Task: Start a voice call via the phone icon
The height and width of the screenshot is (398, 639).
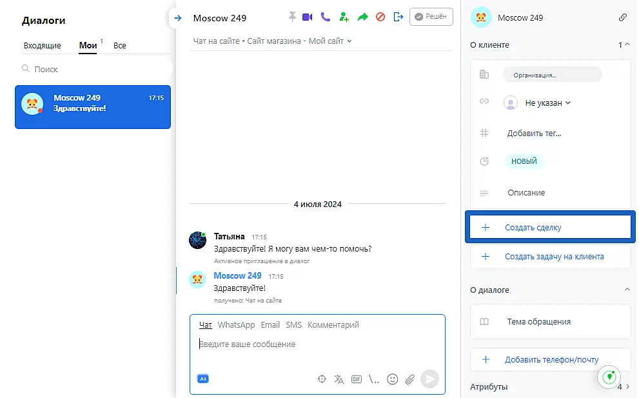Action: 326,17
